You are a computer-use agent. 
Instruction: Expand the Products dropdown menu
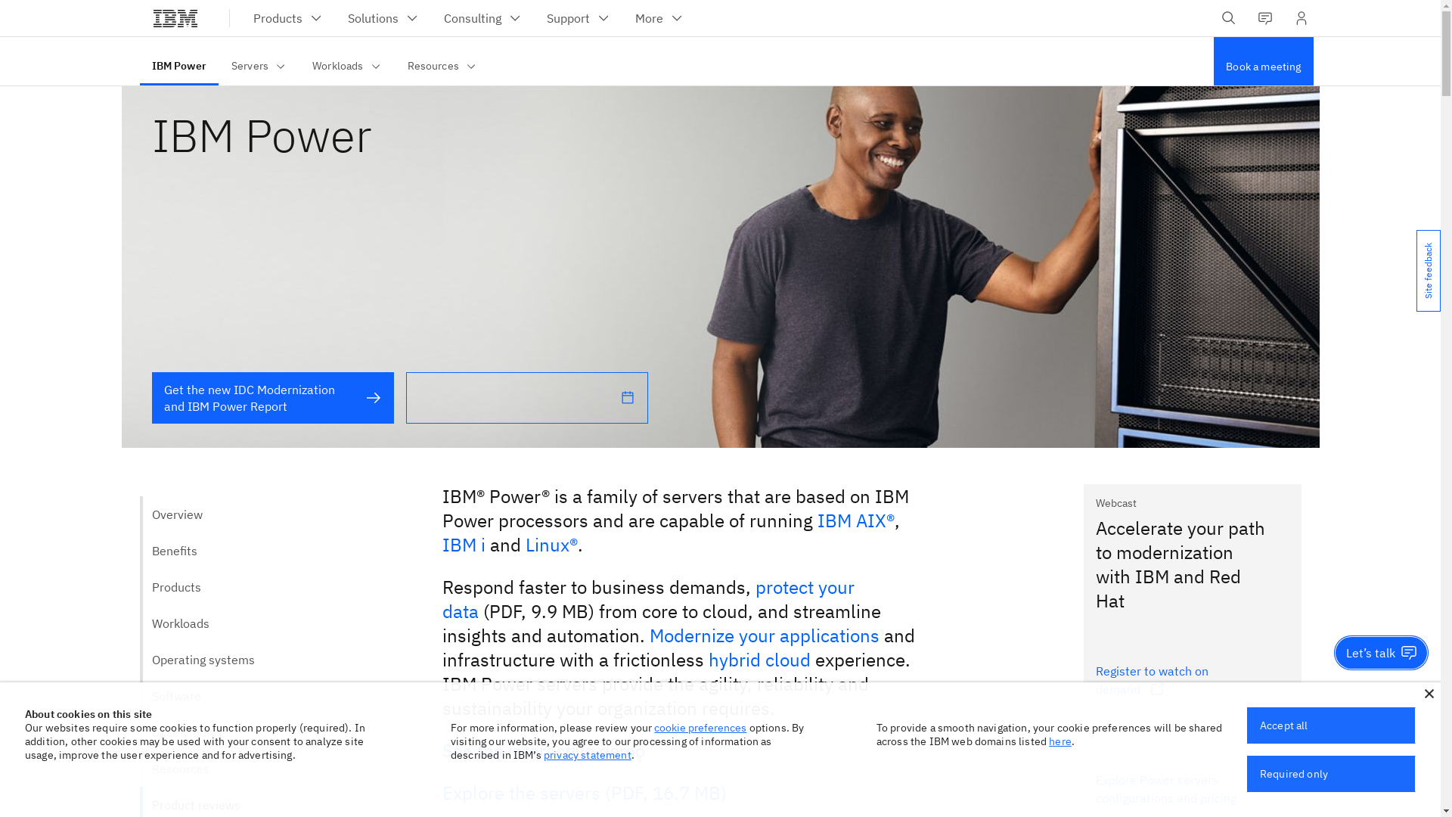pyautogui.click(x=287, y=18)
